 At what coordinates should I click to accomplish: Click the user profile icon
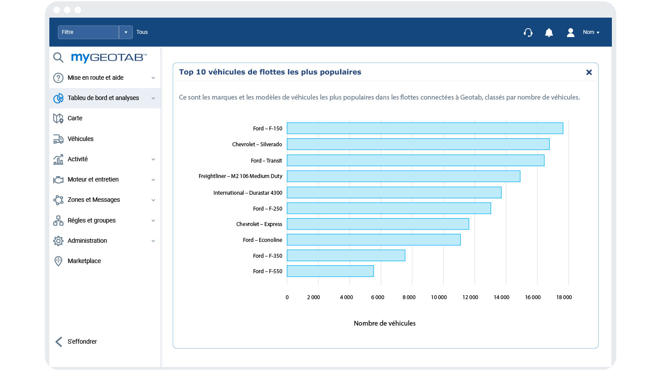point(570,33)
